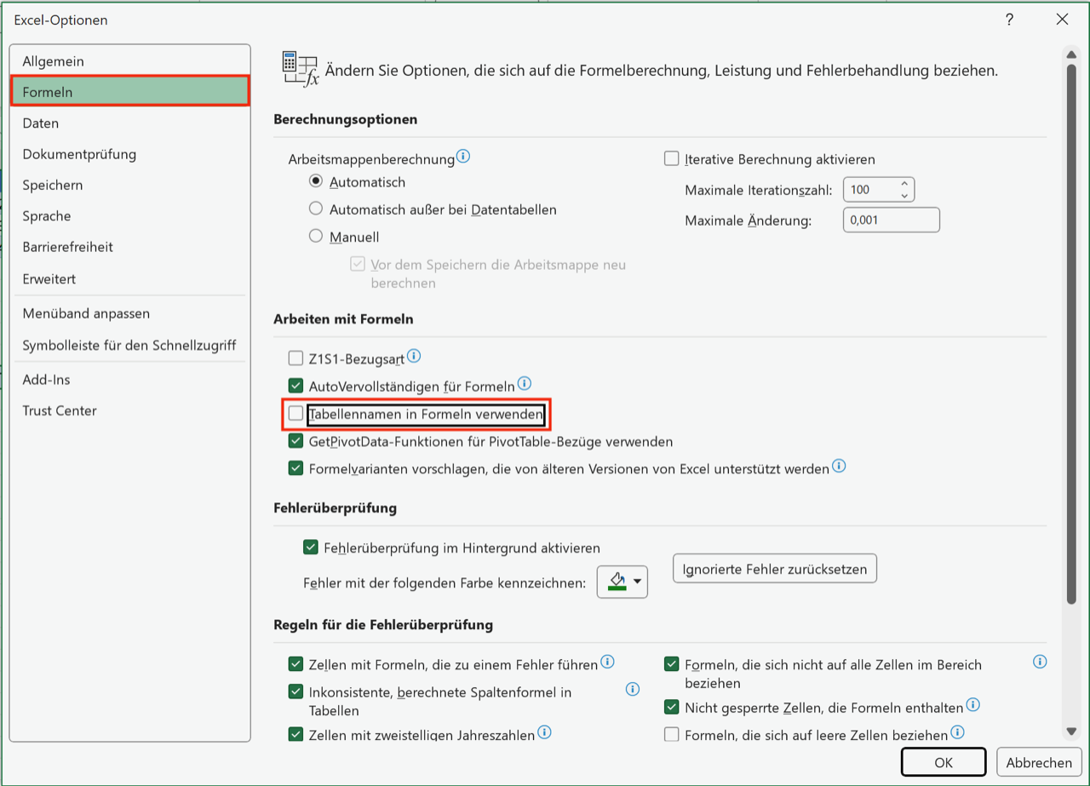Toggle Nicht gesperrte Zellen checkbox

tap(671, 707)
